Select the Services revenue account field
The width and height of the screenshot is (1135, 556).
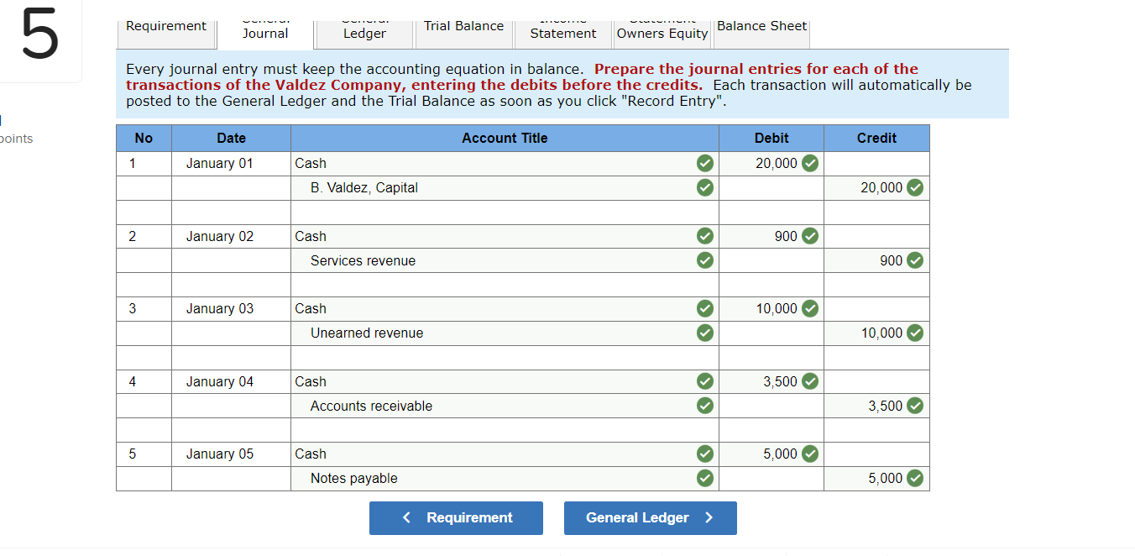tap(505, 260)
